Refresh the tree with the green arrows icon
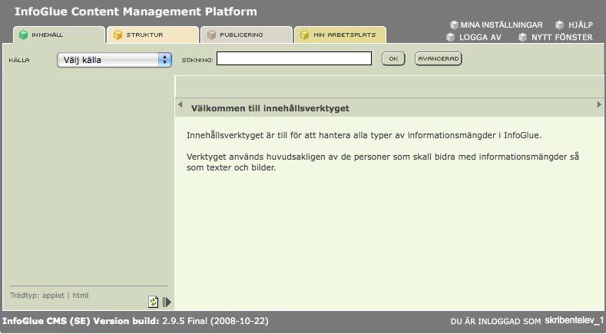The height and width of the screenshot is (334, 606). pos(154,302)
